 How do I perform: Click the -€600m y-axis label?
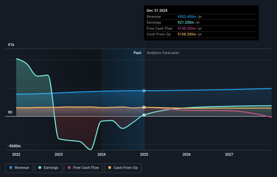tap(15, 146)
